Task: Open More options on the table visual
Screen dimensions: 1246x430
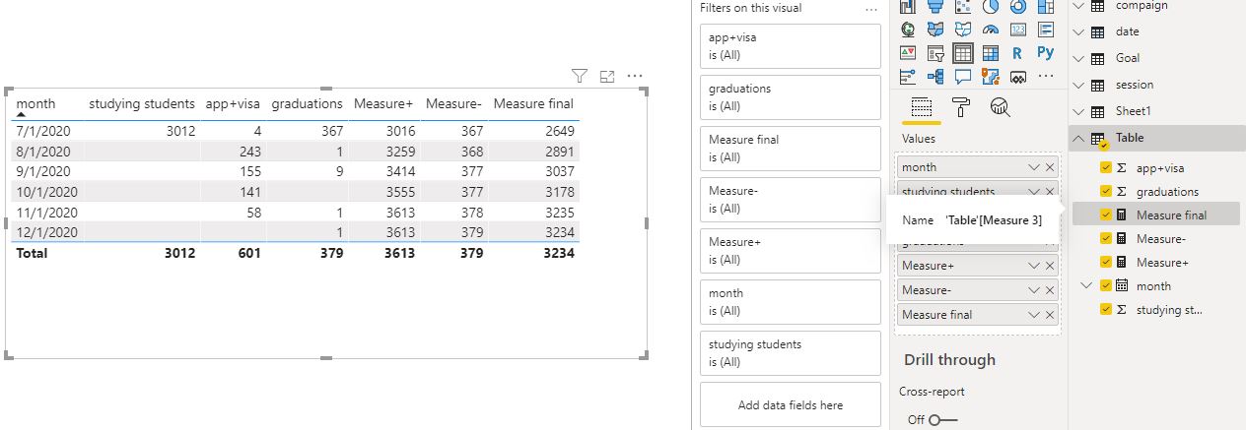Action: (x=635, y=76)
